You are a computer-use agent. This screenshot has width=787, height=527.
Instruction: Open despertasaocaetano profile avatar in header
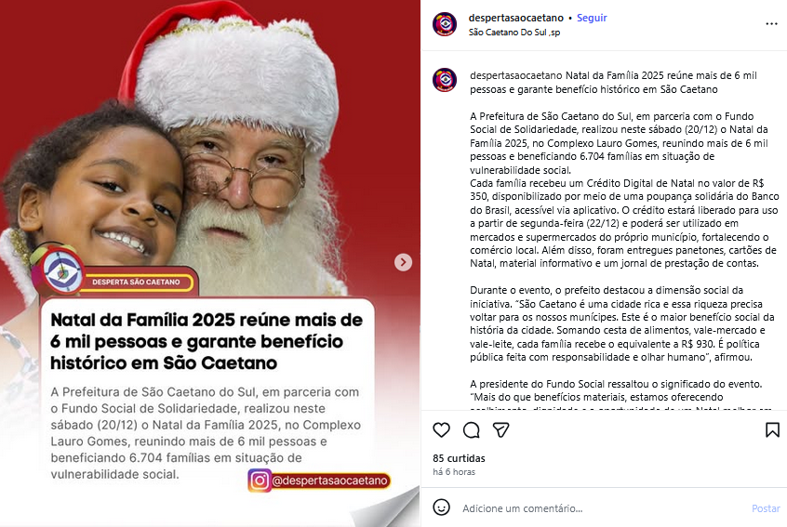click(445, 24)
